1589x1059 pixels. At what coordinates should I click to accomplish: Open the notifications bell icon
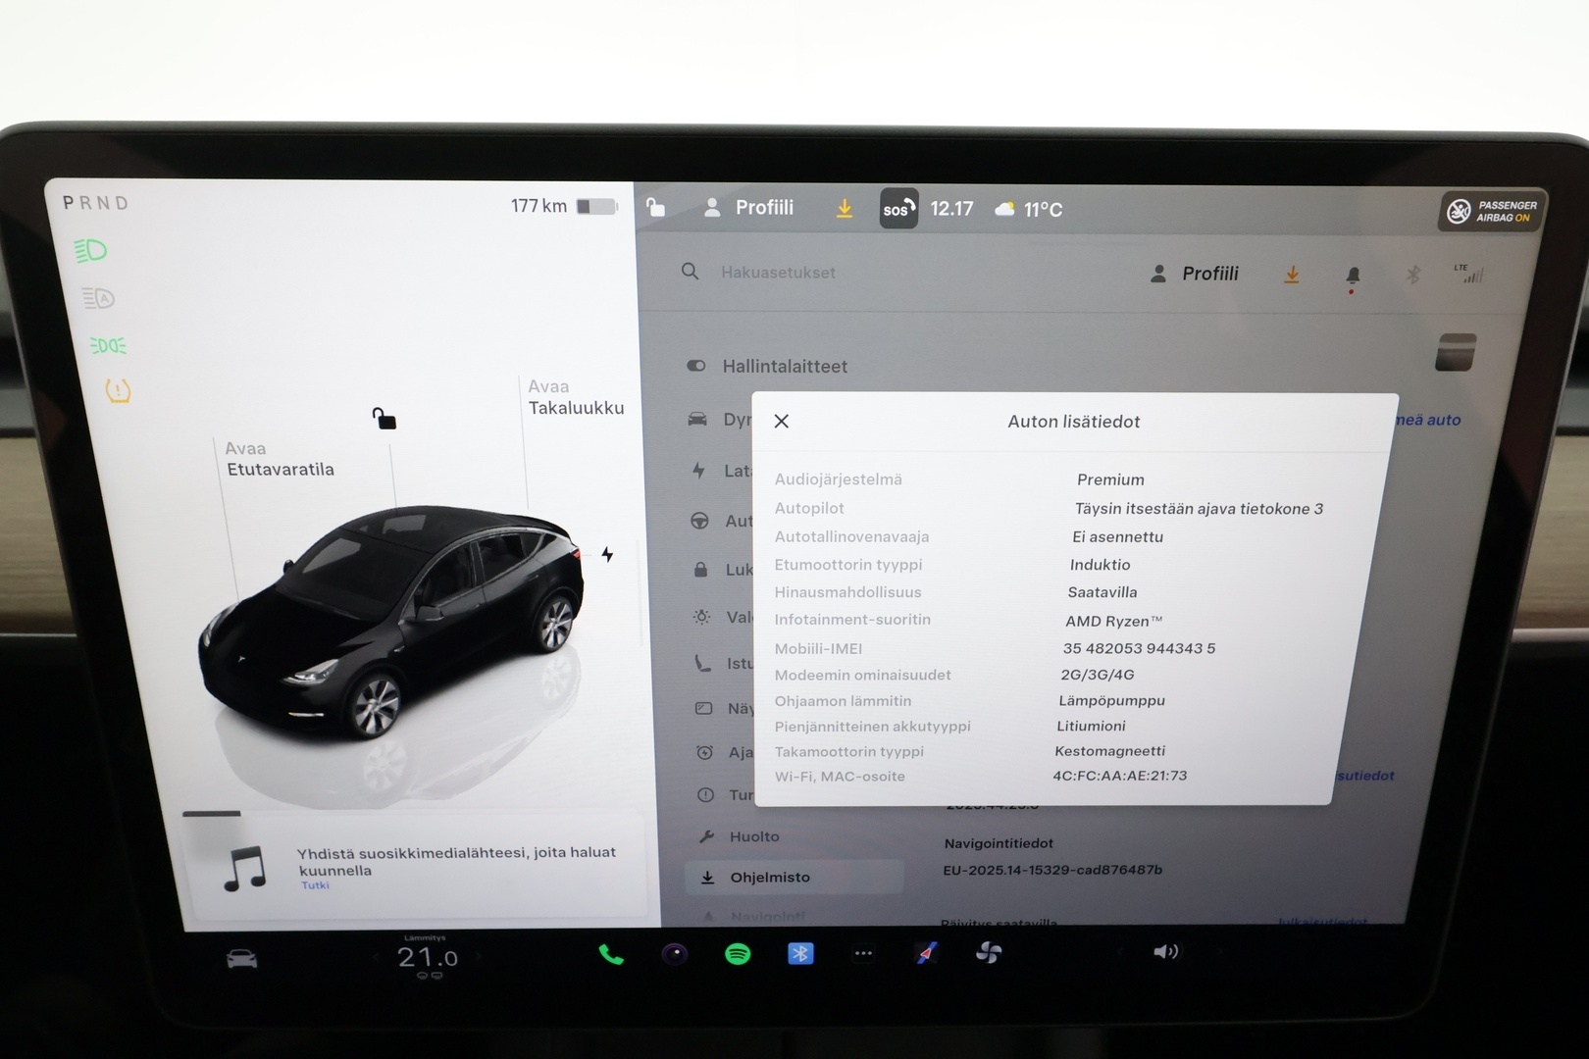1353,275
